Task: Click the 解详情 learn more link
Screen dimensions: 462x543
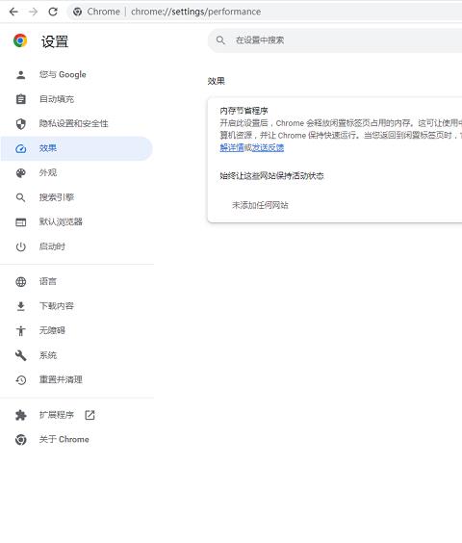Action: pyautogui.click(x=232, y=148)
